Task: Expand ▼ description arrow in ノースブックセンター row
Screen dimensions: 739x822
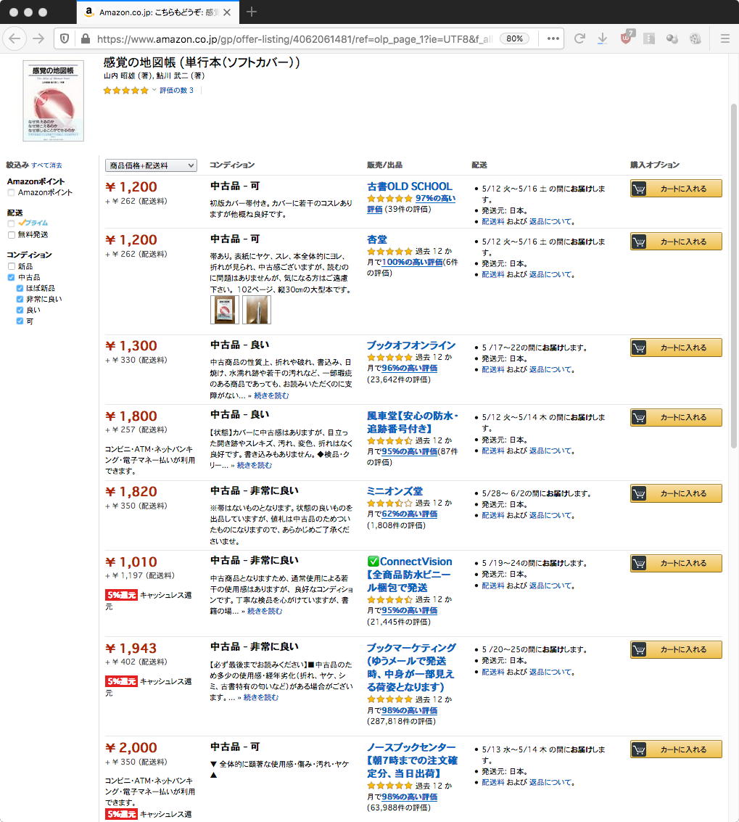Action: (x=213, y=765)
